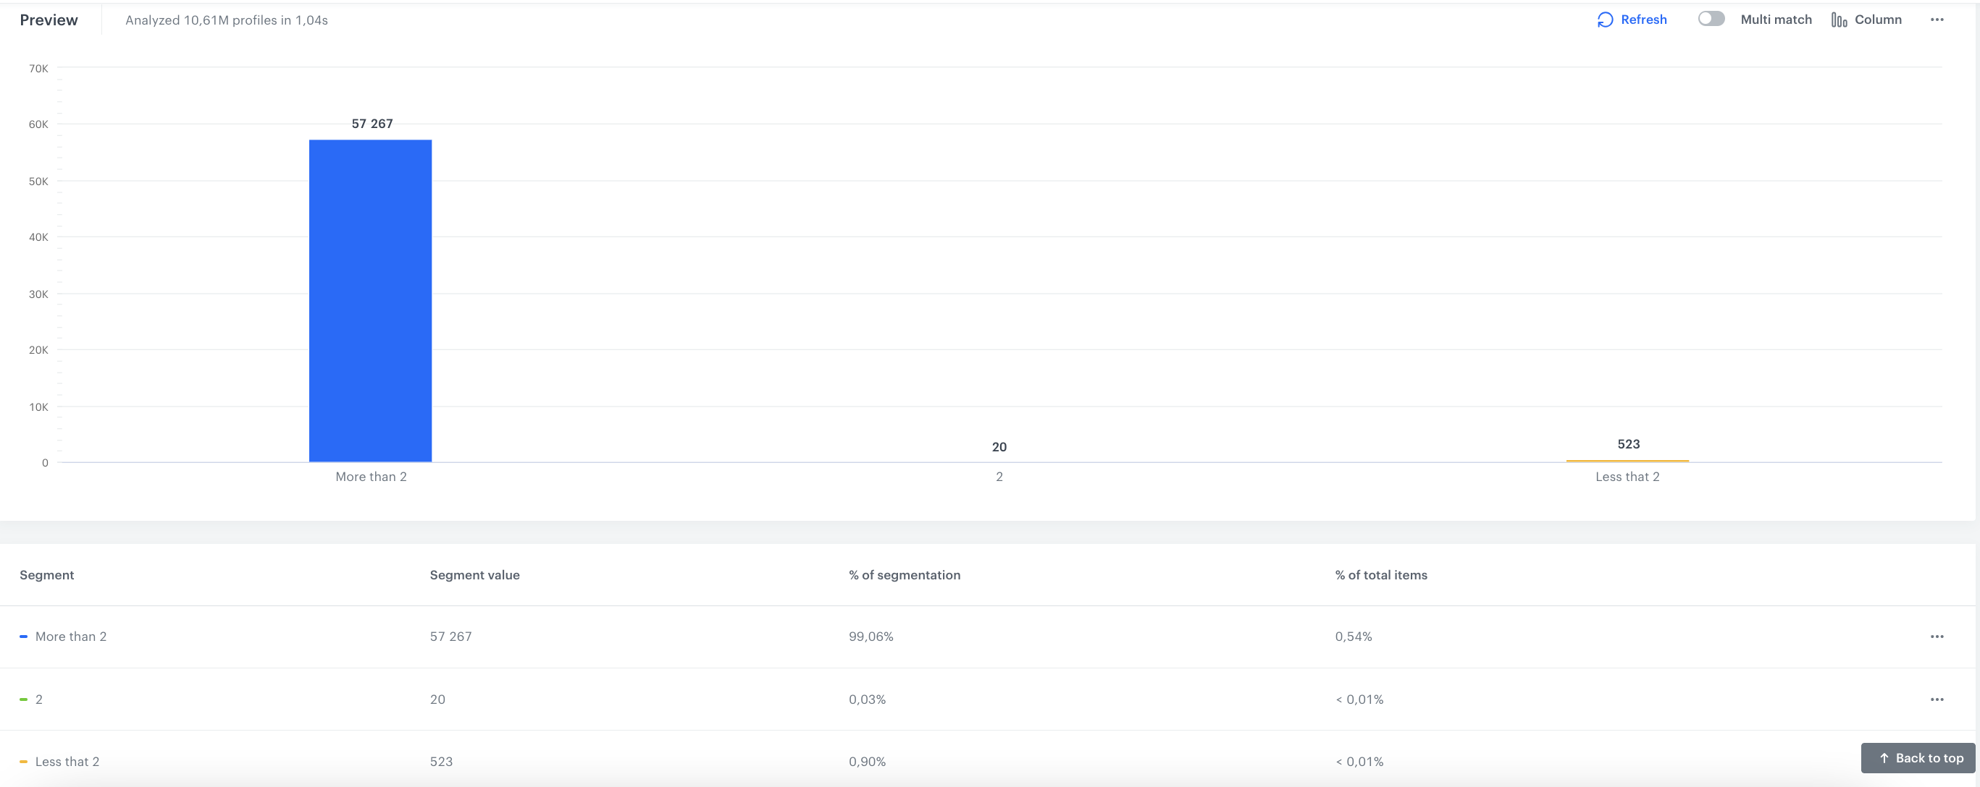Click the green indicator beside segment "2"
This screenshot has height=787, width=1980.
[x=24, y=698]
